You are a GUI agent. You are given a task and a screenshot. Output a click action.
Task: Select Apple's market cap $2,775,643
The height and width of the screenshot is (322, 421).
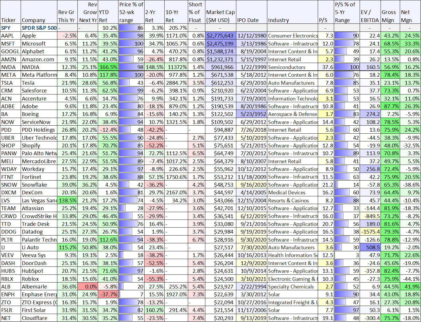pos(221,36)
